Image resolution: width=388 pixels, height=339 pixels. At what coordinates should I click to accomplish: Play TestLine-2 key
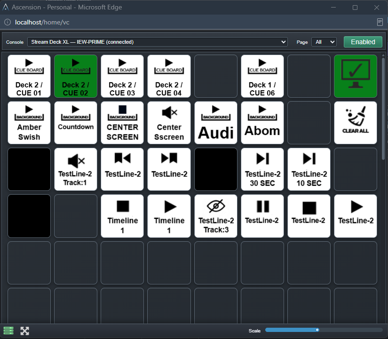click(x=356, y=216)
